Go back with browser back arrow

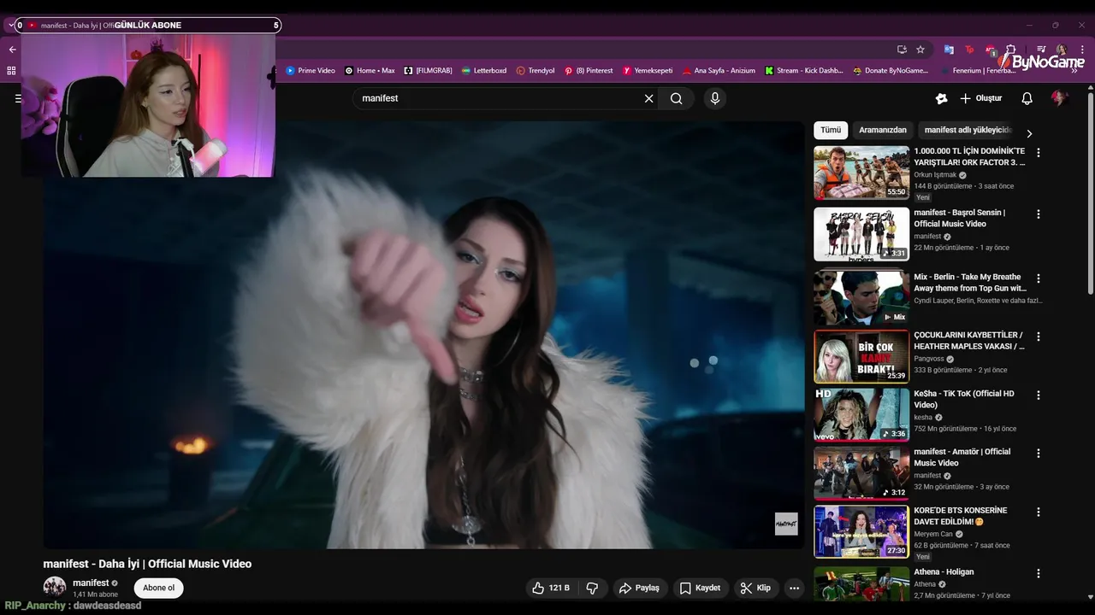[12, 50]
